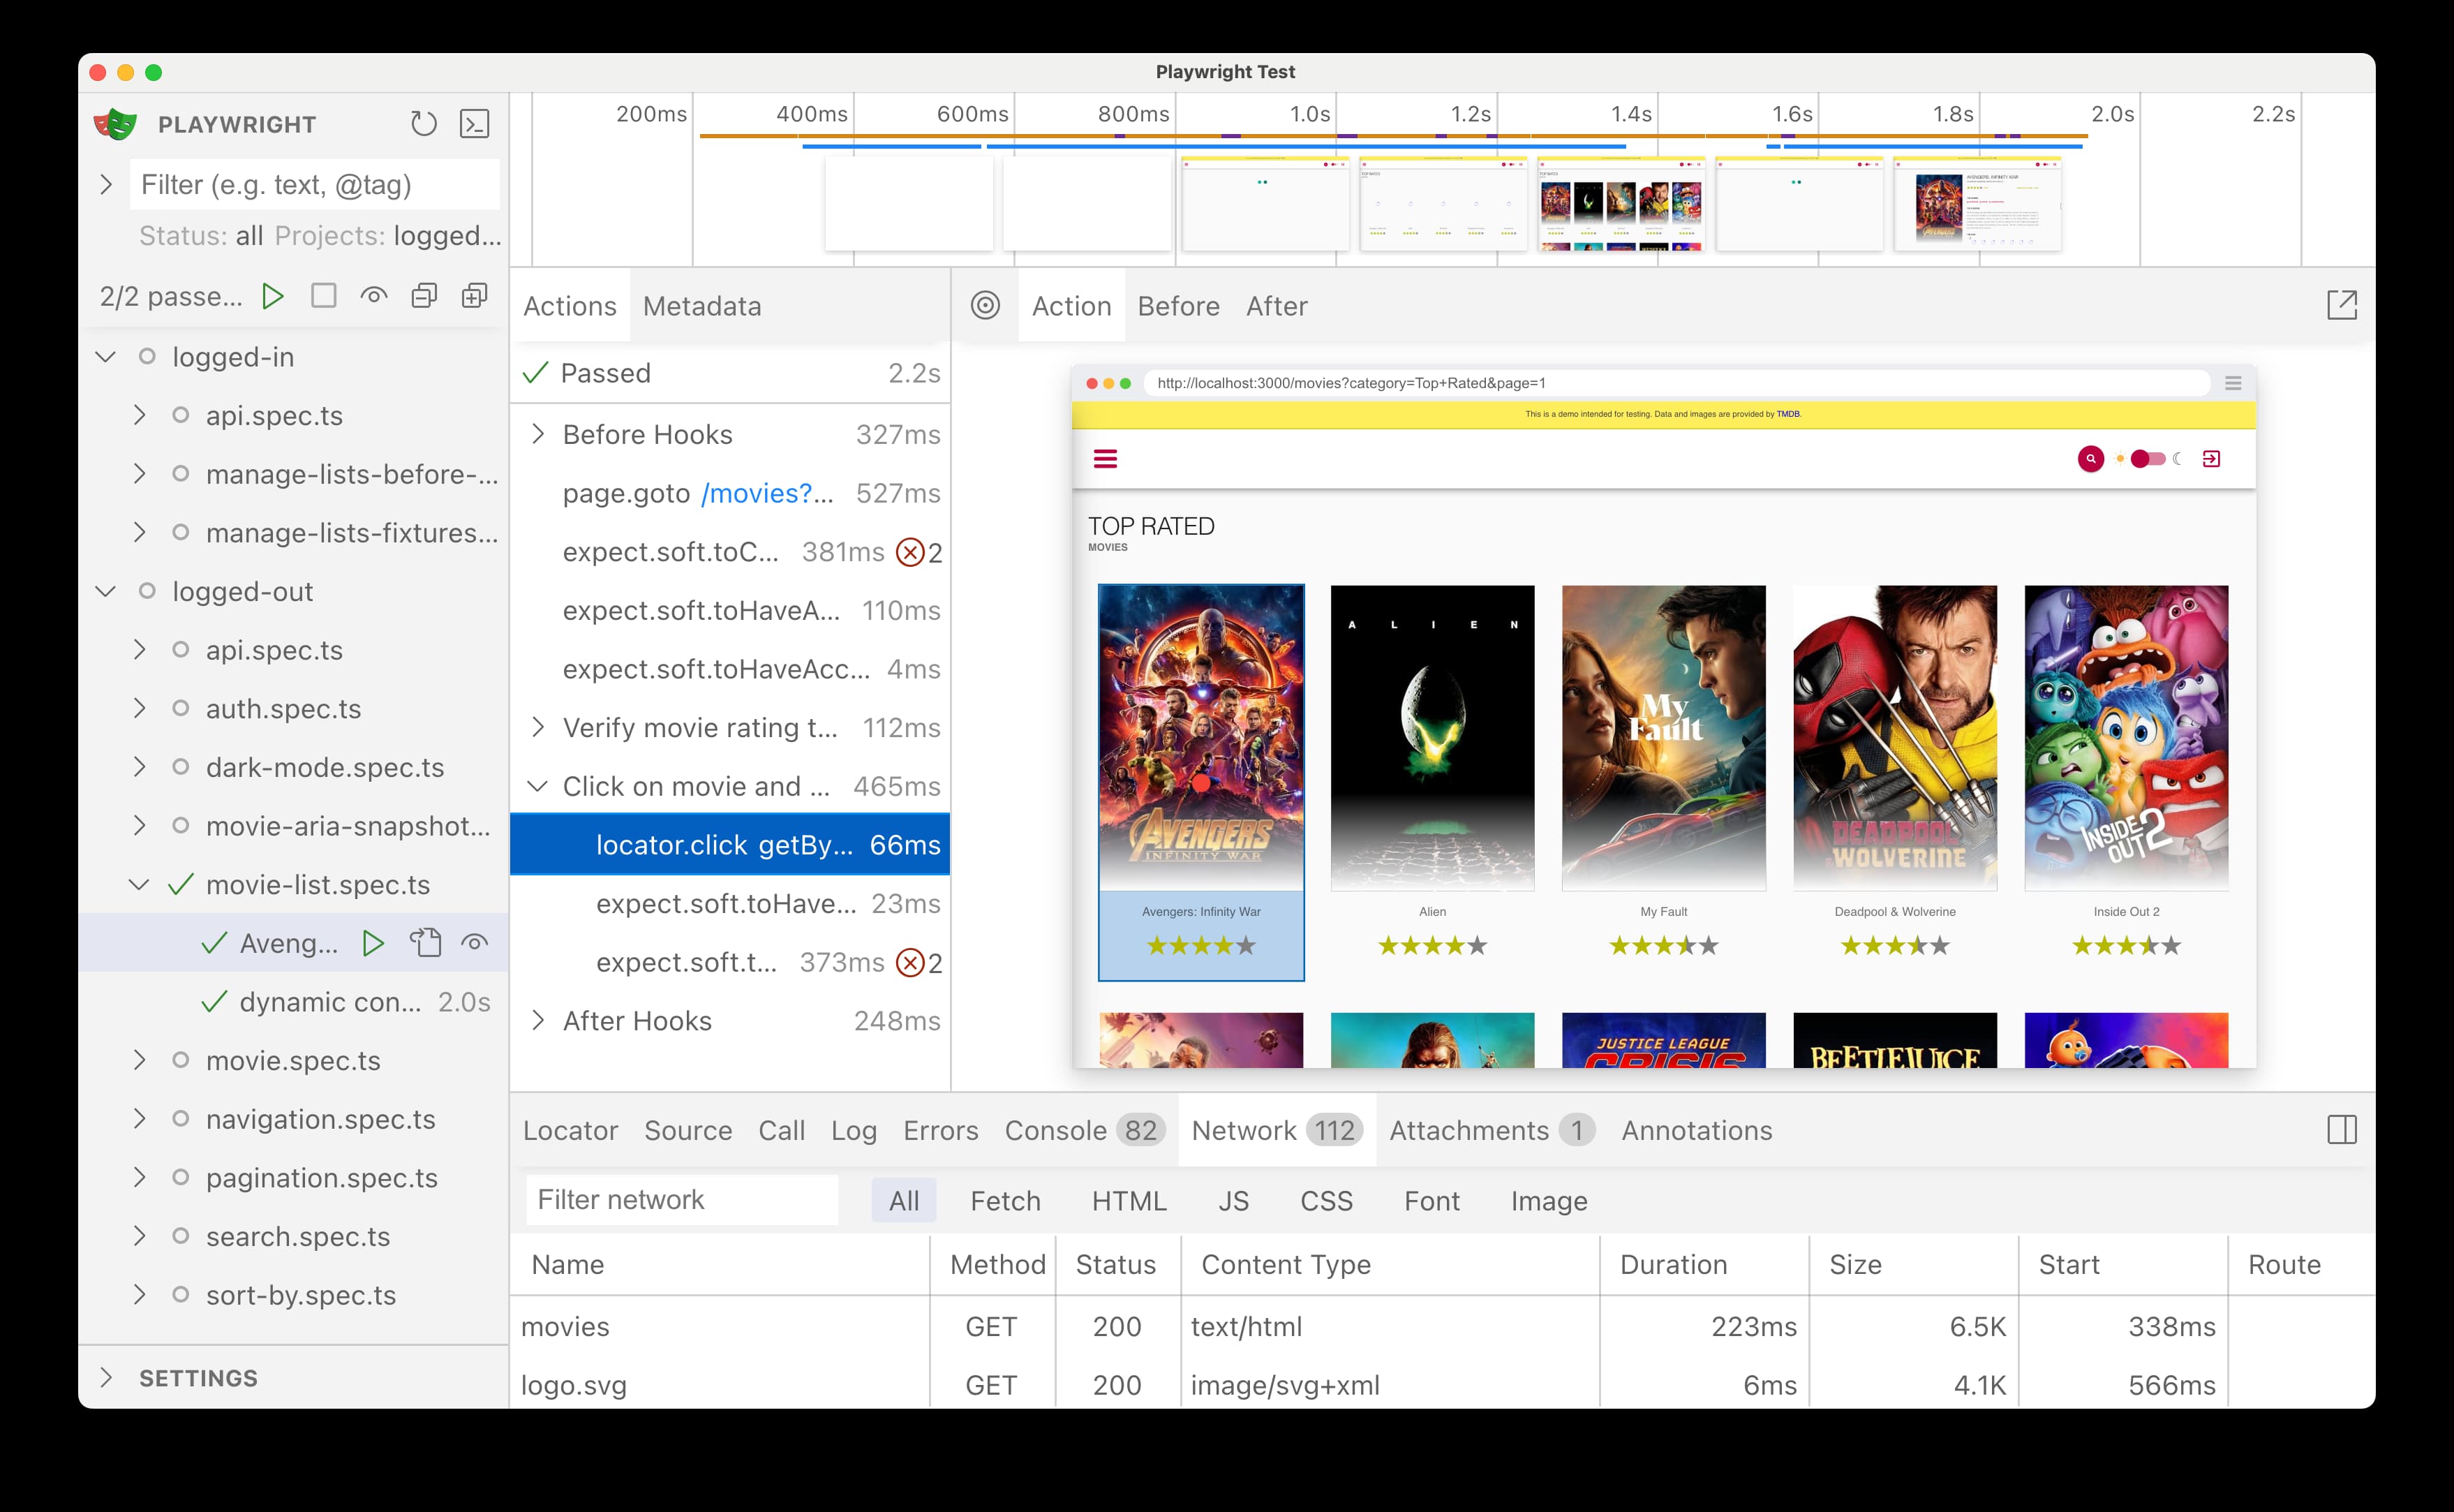Collapse the logged-out project

[105, 592]
